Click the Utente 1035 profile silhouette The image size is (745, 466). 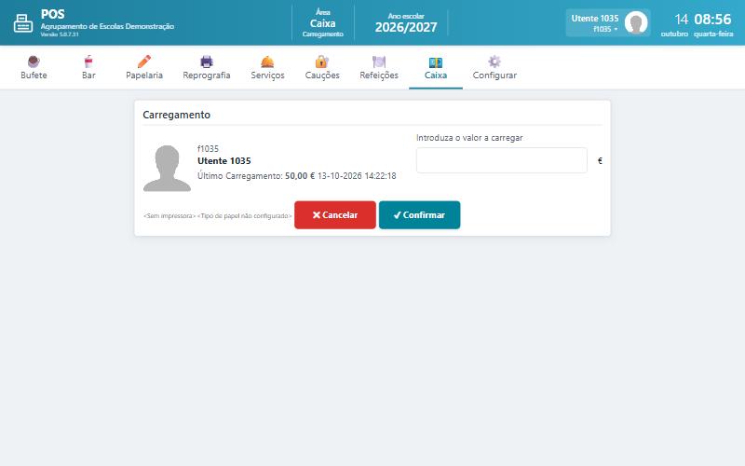[x=167, y=169]
